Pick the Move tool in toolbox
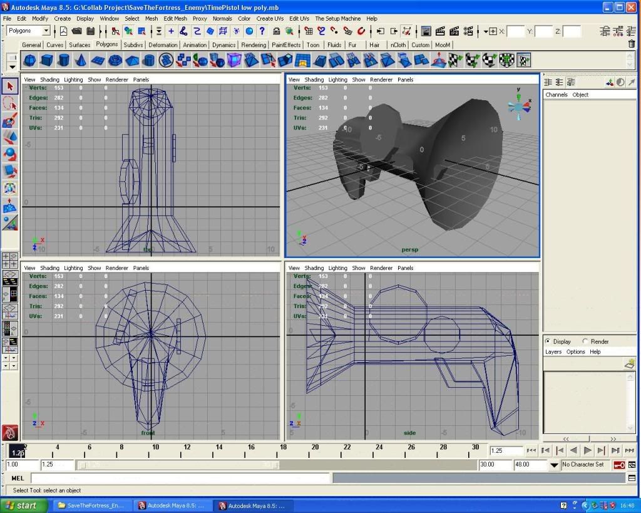Image resolution: width=641 pixels, height=513 pixels. [10, 137]
